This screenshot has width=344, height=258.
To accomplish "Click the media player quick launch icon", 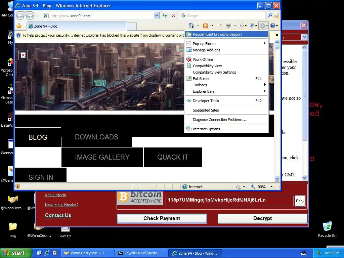I will coord(55,253).
